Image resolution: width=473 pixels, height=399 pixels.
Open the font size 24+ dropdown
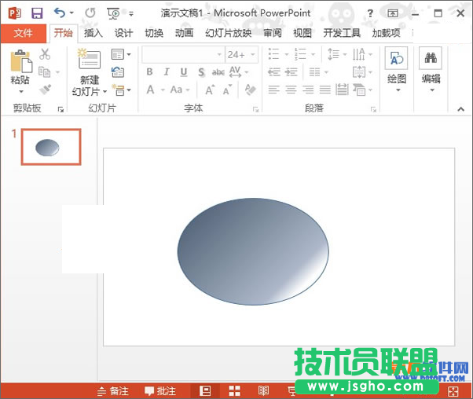pos(253,54)
